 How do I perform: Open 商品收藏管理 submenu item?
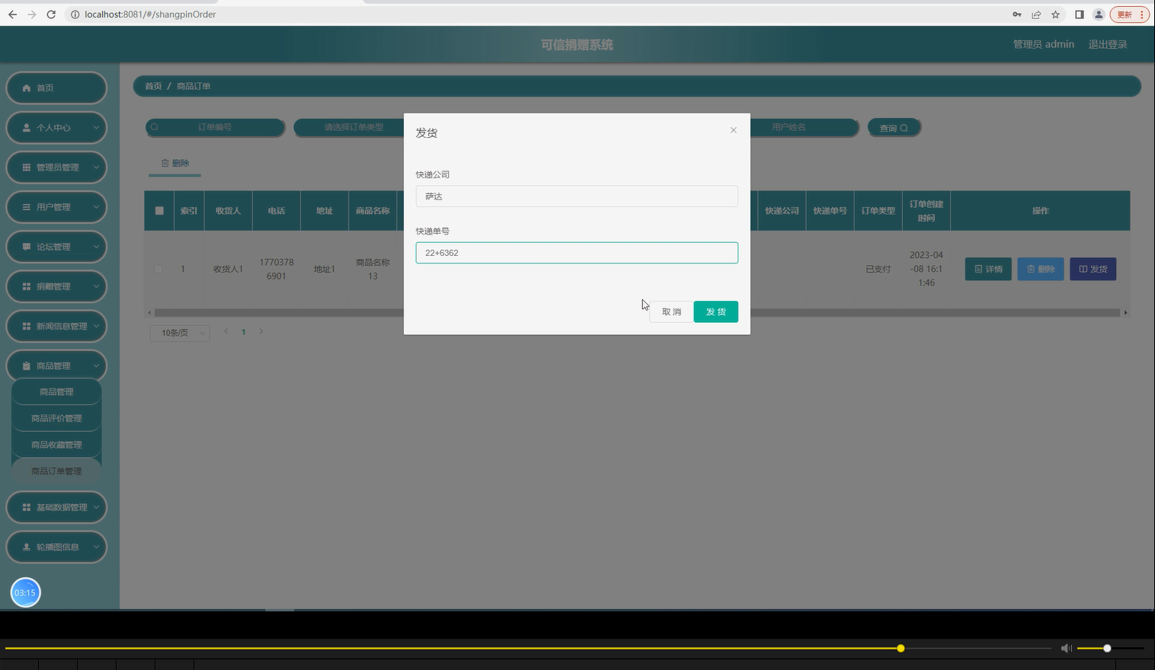tap(56, 445)
